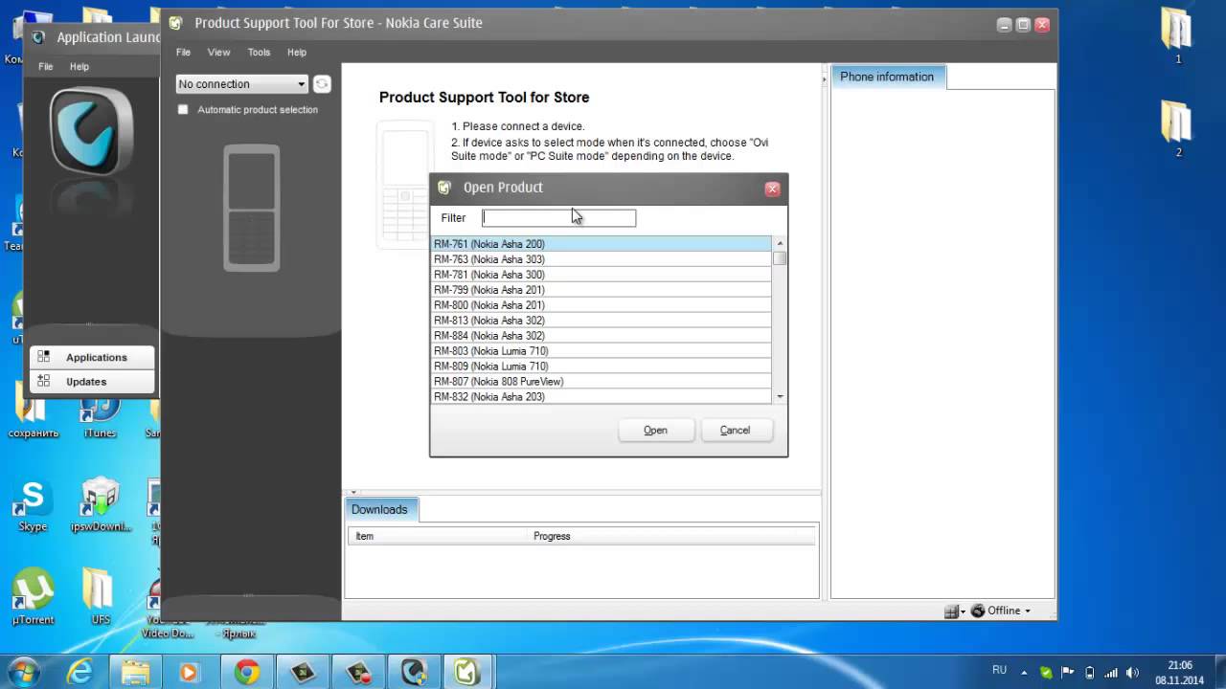This screenshot has width=1226, height=689.
Task: Click the Updates button in the launcher
Action: click(x=92, y=381)
